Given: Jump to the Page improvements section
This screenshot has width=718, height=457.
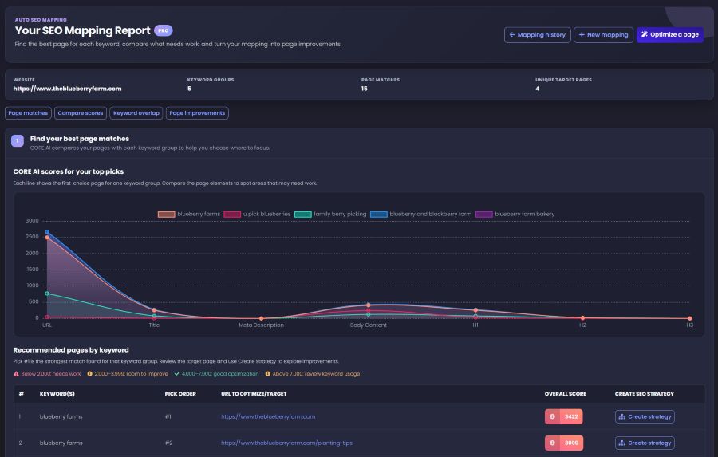Looking at the screenshot, I should [197, 113].
